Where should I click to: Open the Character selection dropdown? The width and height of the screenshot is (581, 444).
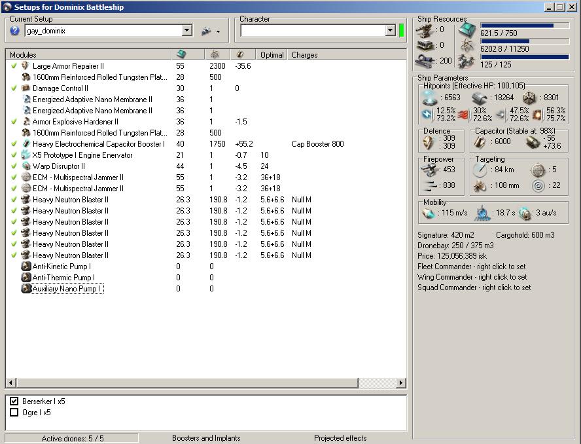point(390,31)
